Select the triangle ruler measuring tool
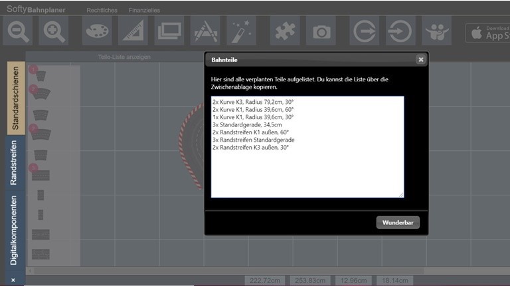510x286 pixels. 133,31
